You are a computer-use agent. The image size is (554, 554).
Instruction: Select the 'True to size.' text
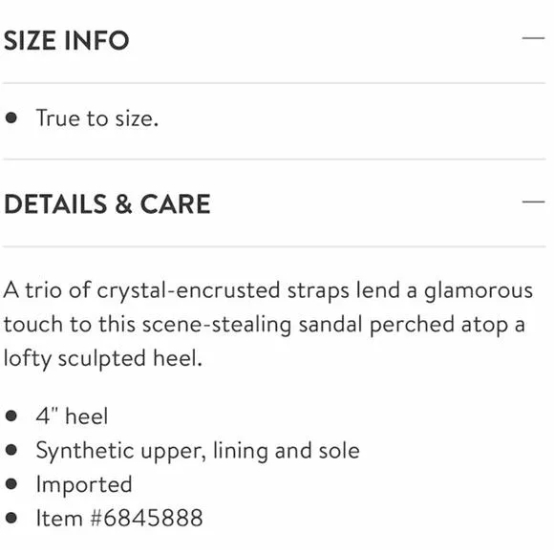97,118
